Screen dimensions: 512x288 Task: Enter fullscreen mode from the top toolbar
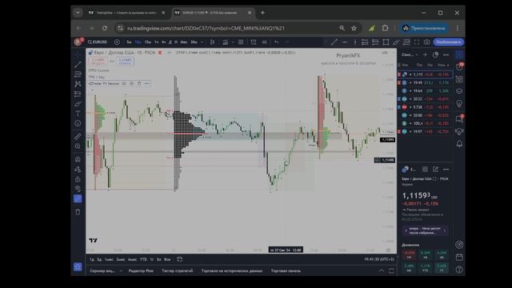[417, 42]
